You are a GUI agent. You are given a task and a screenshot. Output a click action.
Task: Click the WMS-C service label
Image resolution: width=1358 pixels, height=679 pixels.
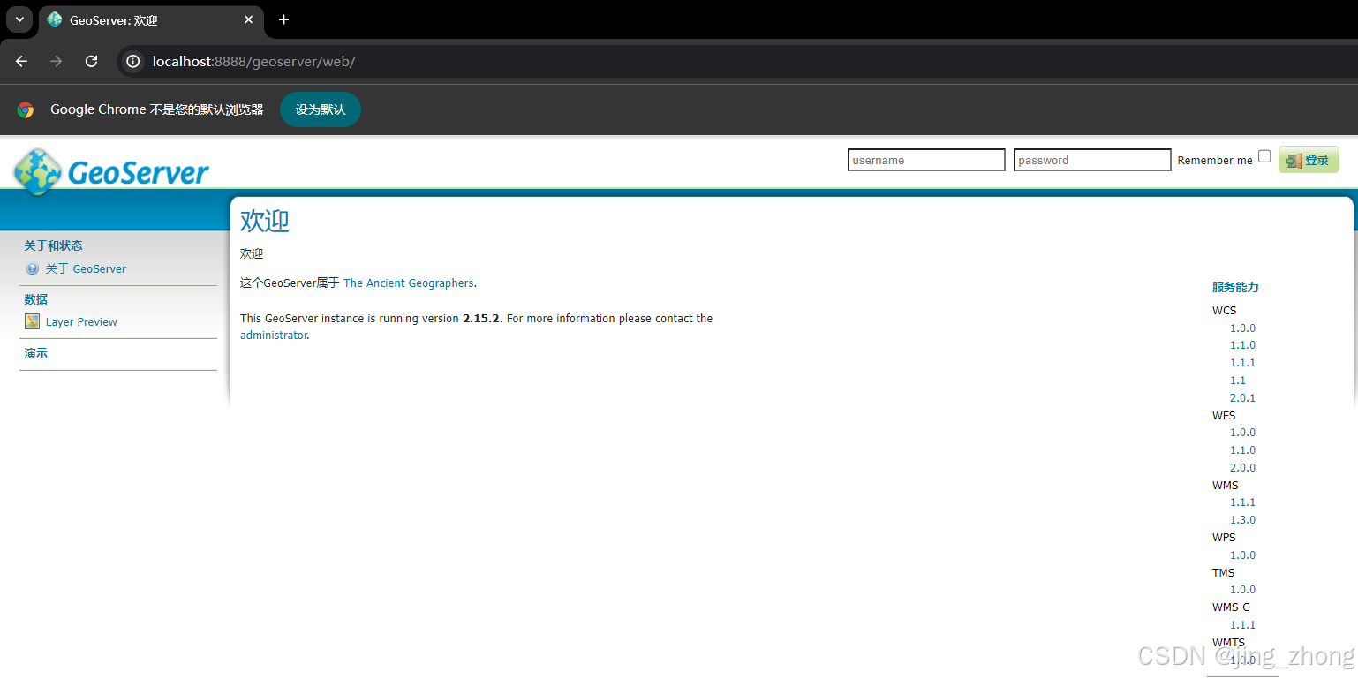tap(1231, 607)
